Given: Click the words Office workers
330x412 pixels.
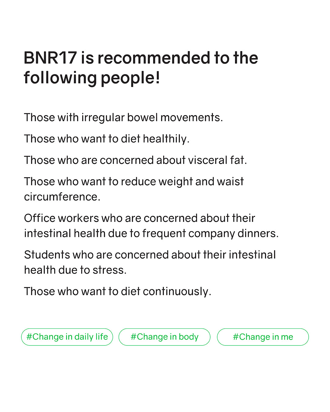Looking at the screenshot, I should click(x=61, y=218).
